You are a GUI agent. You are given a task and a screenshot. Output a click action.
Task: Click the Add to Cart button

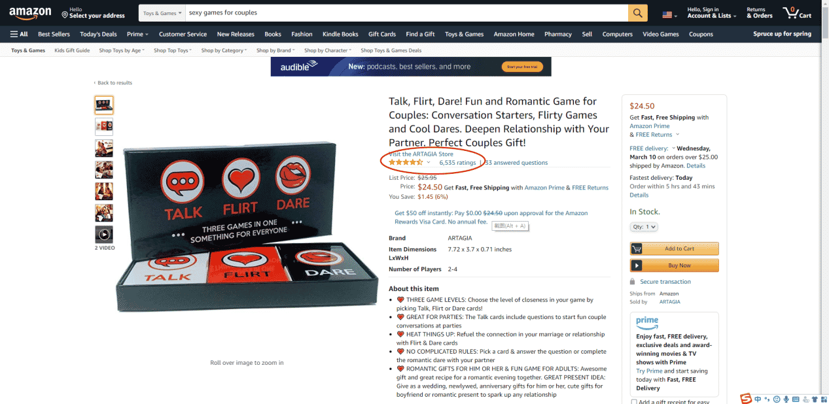coord(674,248)
